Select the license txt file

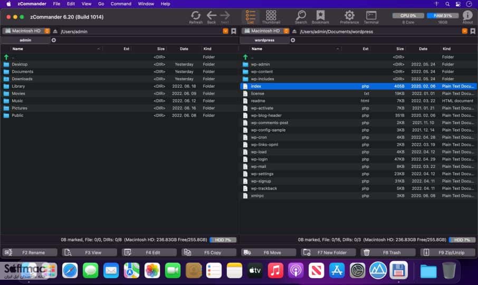point(359,93)
